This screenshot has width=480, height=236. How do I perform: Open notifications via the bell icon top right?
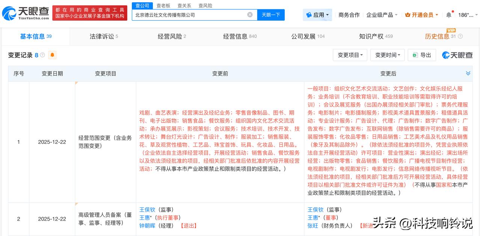[x=448, y=14]
